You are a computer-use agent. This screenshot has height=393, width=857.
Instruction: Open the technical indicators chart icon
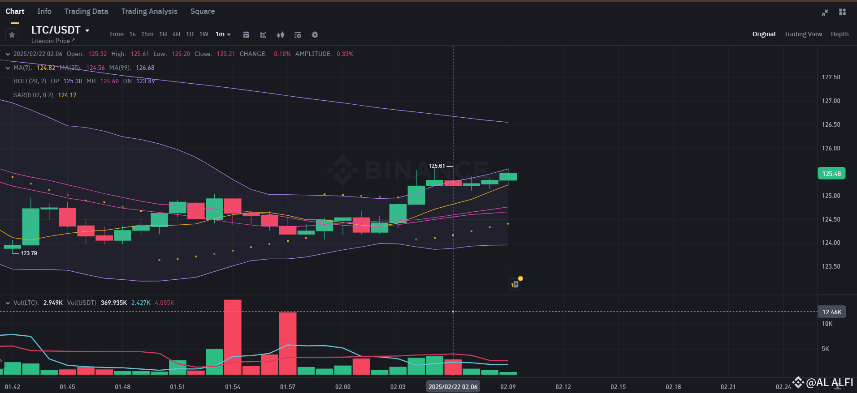pos(263,34)
